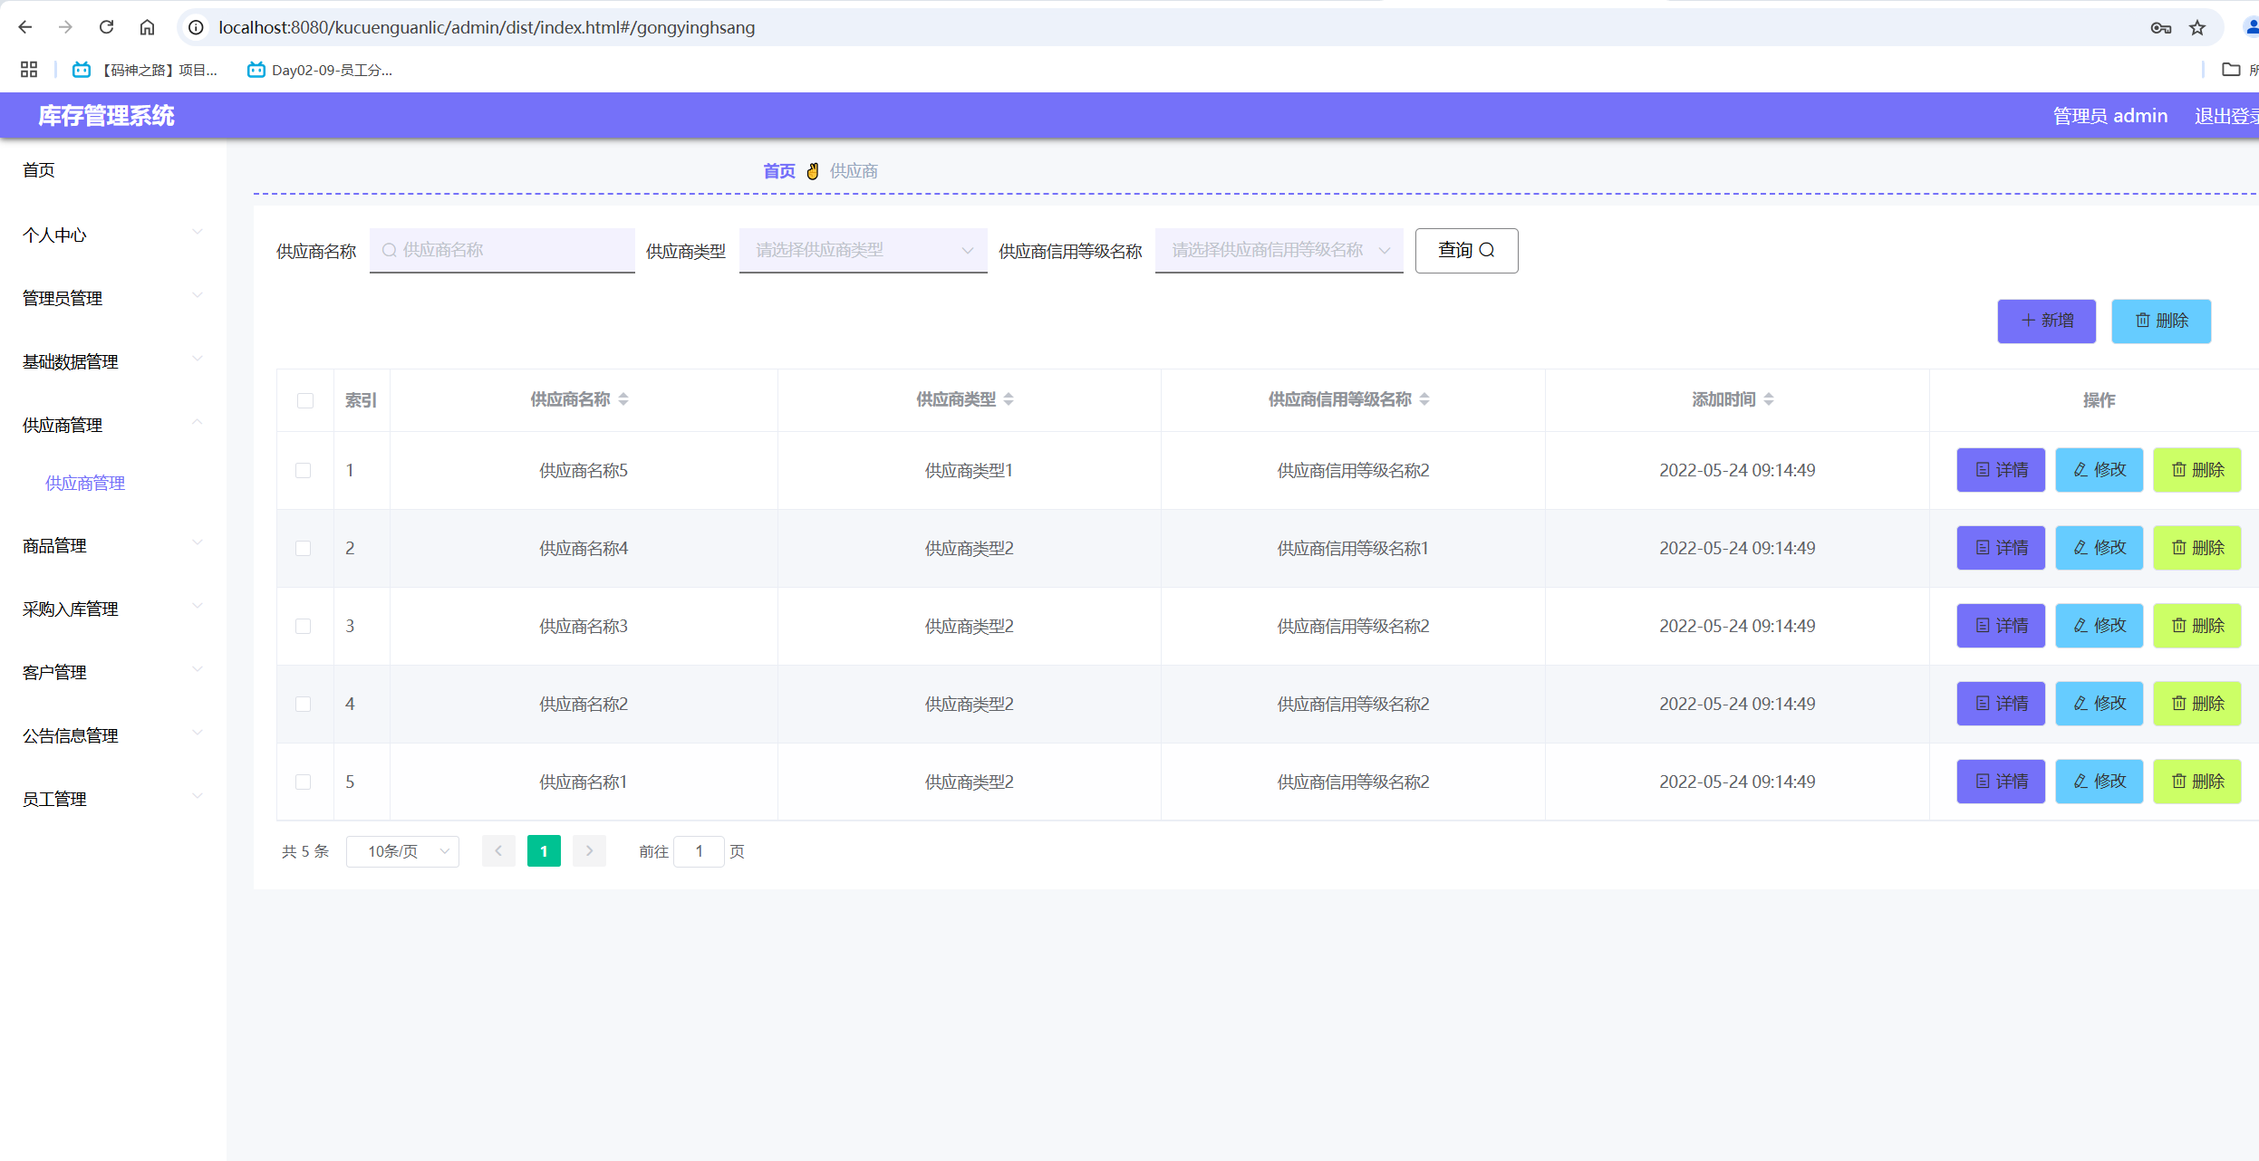The width and height of the screenshot is (2259, 1161).
Task: Open browser home page icon
Action: click(x=147, y=27)
